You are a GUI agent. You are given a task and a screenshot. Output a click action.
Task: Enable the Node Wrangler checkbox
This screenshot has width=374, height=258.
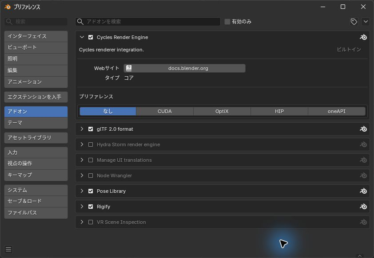pyautogui.click(x=91, y=176)
